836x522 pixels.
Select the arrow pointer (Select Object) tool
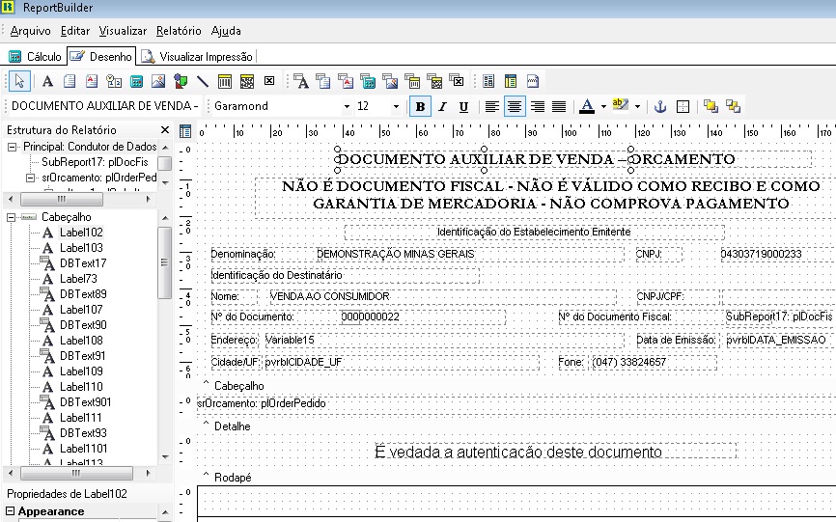coord(19,81)
